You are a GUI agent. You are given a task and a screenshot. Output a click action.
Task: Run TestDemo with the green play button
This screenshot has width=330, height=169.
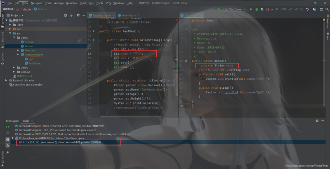tap(251, 9)
